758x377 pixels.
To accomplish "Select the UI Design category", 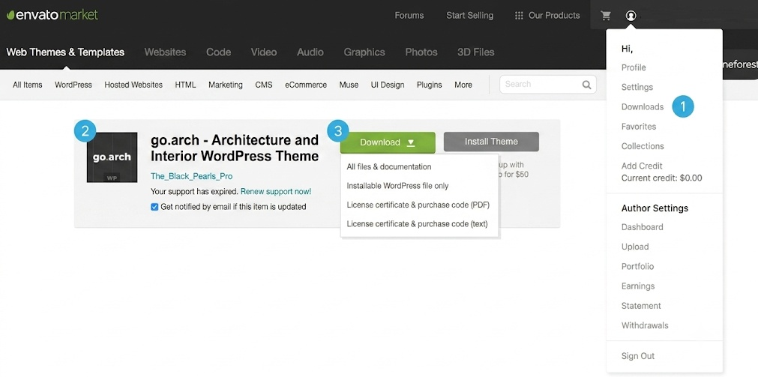I will click(388, 85).
